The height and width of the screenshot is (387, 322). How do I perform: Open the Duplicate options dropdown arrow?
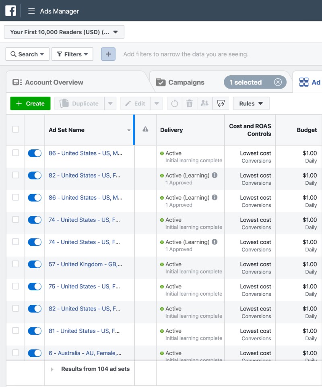[x=110, y=103]
